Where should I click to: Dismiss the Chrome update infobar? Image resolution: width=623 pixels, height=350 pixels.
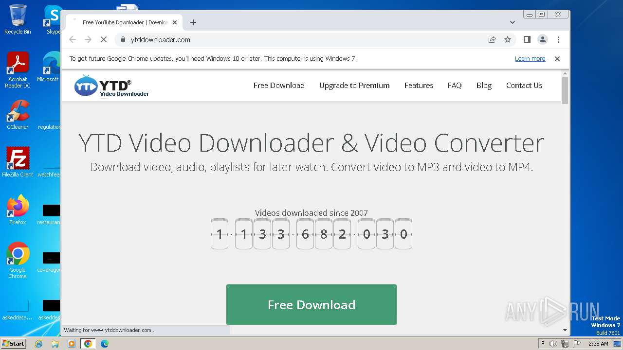click(557, 59)
